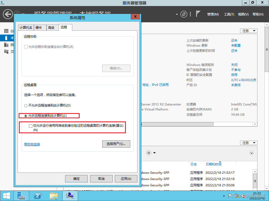Toggle the network level authentication checkbox

click(30, 126)
